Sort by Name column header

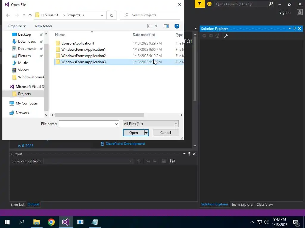60,35
